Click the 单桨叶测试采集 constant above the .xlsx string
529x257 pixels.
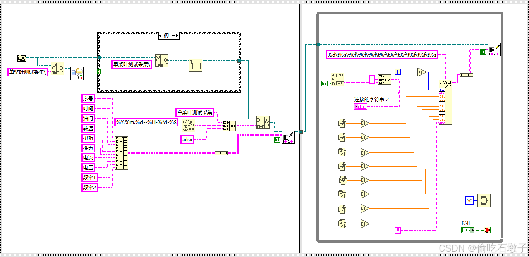(195, 112)
